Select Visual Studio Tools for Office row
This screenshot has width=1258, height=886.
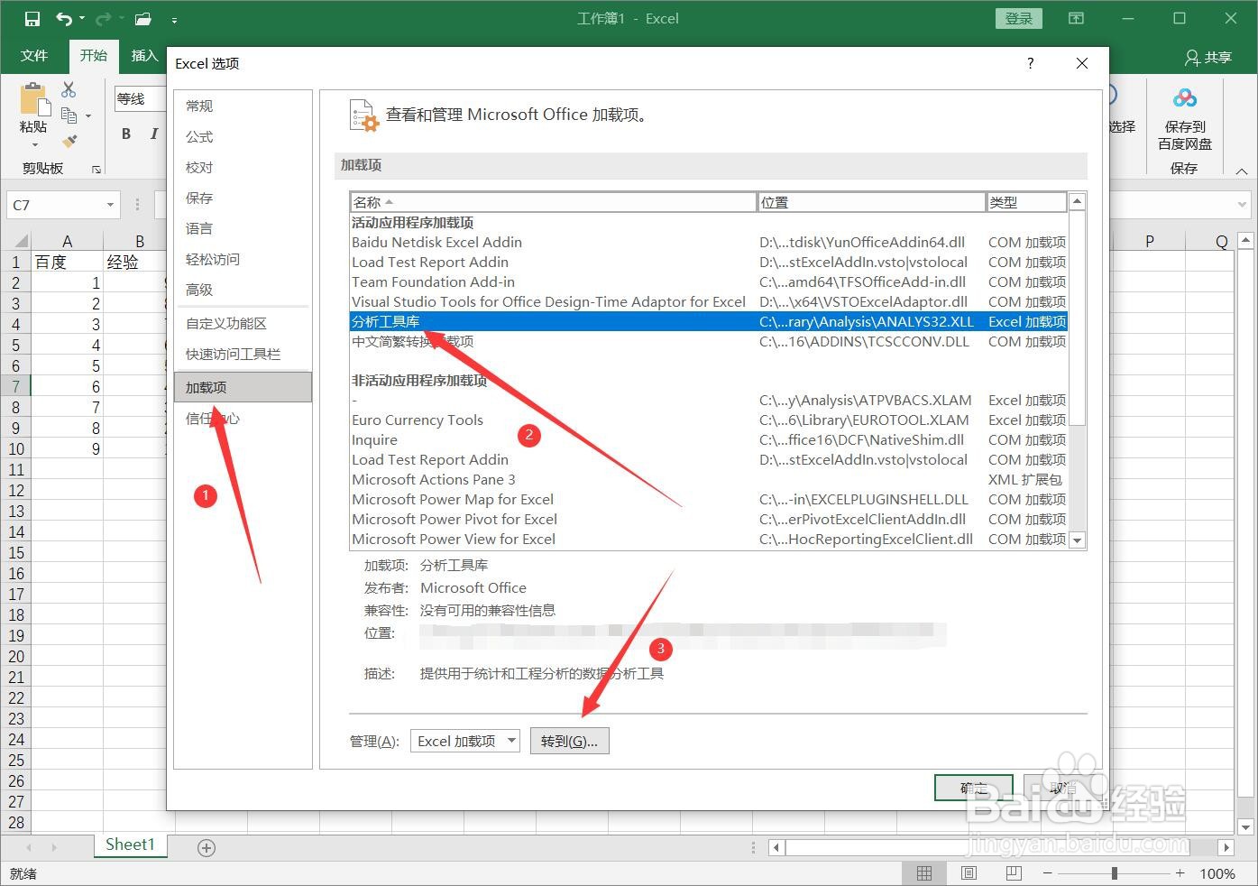pos(709,301)
